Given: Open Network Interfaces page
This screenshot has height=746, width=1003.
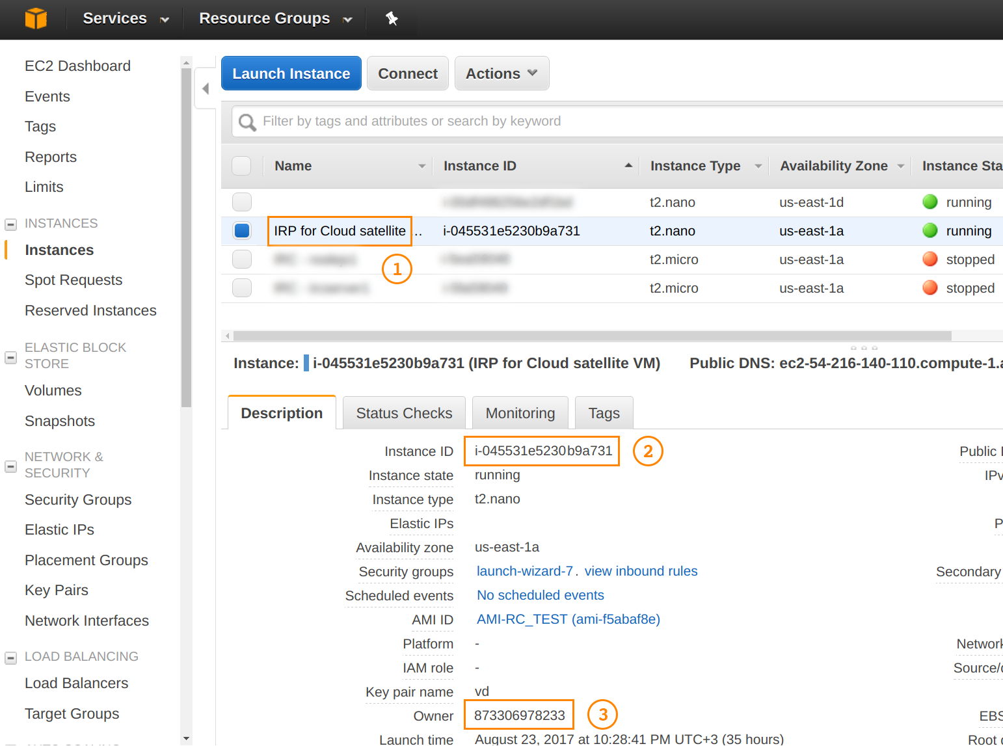Looking at the screenshot, I should click(x=87, y=620).
